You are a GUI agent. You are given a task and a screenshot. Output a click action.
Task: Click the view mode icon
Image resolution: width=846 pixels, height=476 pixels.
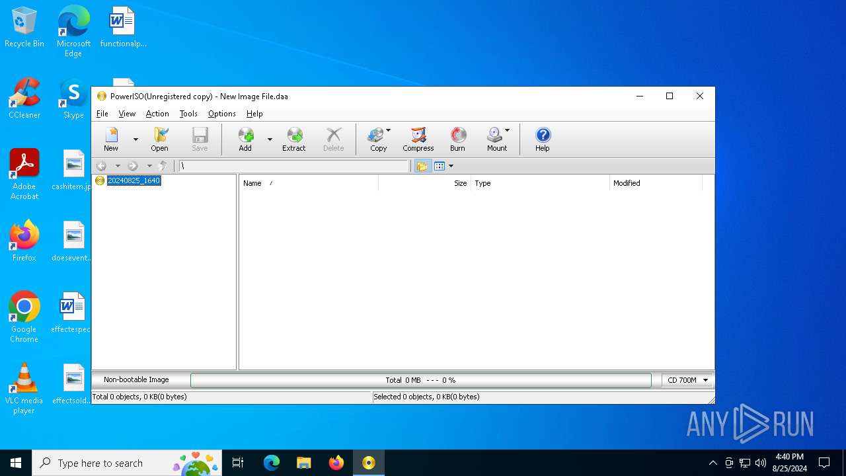440,166
